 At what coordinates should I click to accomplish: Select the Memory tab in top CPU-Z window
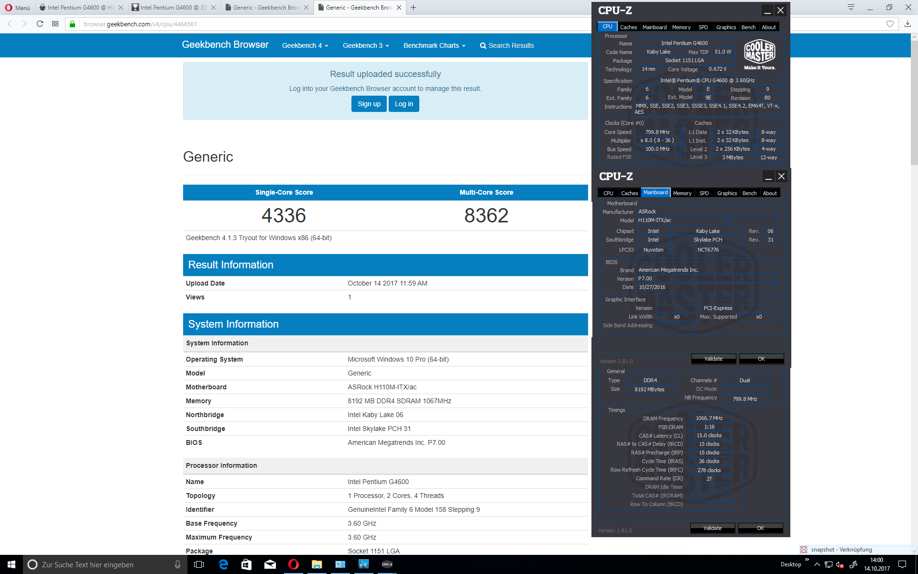[x=681, y=27]
